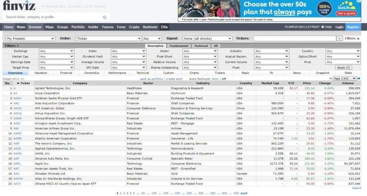This screenshot has width=367, height=196.
Task: Open Portfolio in navigation bar
Action: [x=78, y=27]
